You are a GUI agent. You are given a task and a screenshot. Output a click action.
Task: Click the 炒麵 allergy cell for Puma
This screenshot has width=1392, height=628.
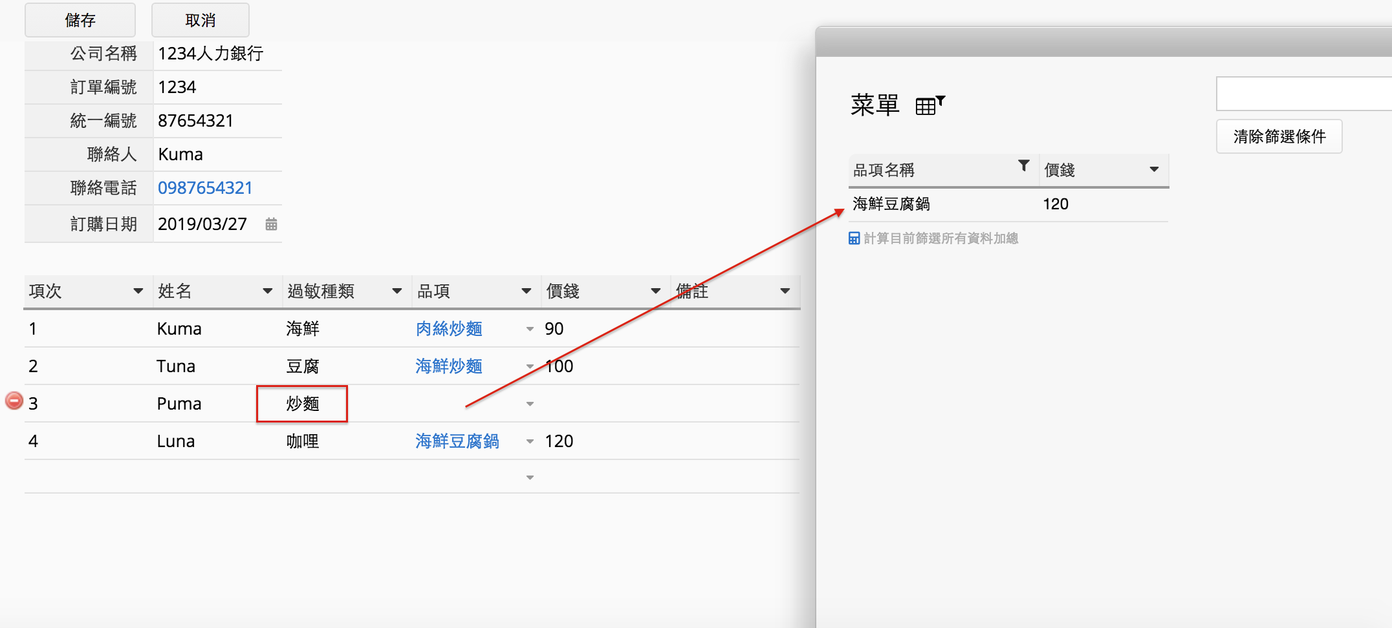(302, 404)
